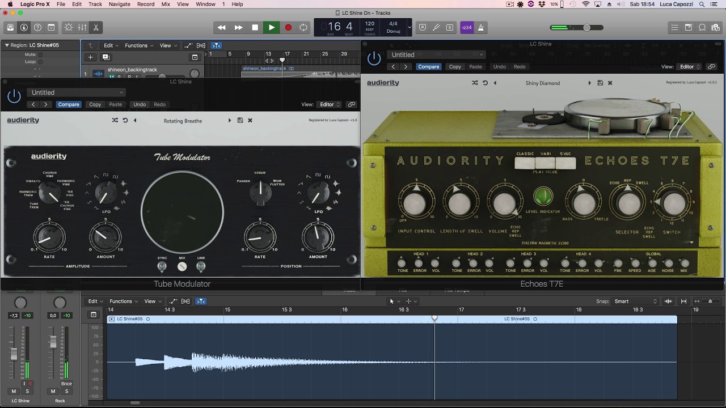Open the Track menu
Viewport: 726px width, 408px height.
(x=95, y=4)
